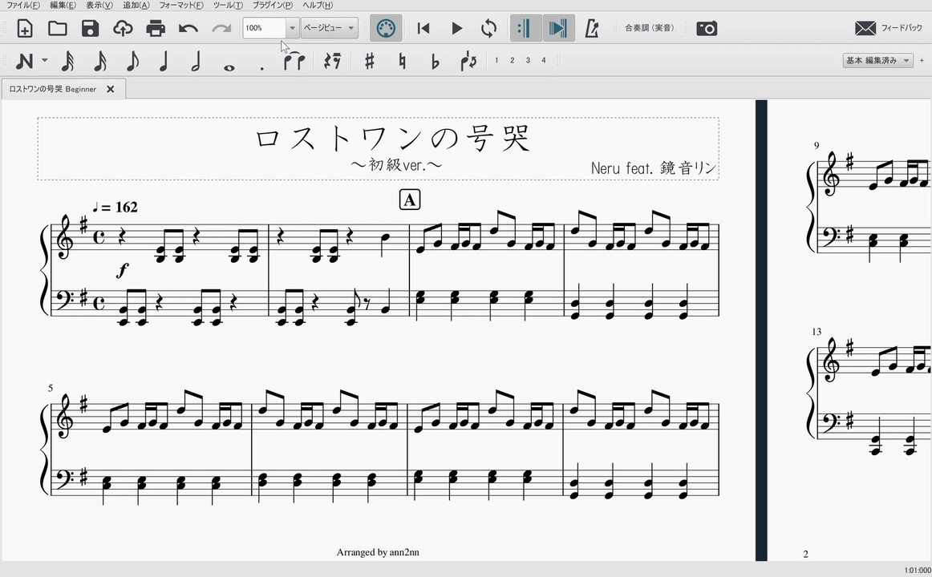Add a tie between notes
Image resolution: width=932 pixels, height=577 pixels.
click(x=294, y=61)
